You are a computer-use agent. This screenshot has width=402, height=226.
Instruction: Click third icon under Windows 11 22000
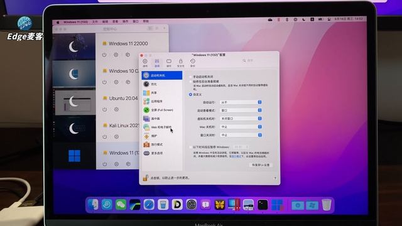tap(128, 55)
